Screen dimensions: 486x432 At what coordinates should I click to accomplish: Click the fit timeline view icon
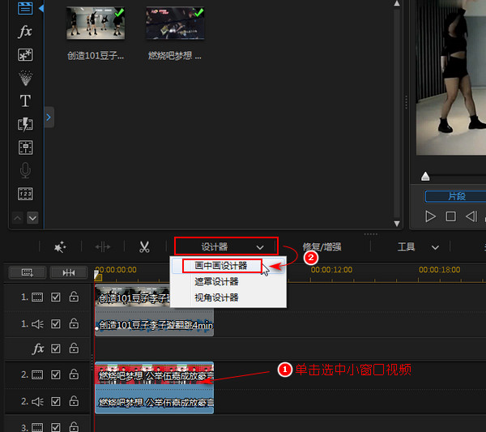click(x=69, y=272)
